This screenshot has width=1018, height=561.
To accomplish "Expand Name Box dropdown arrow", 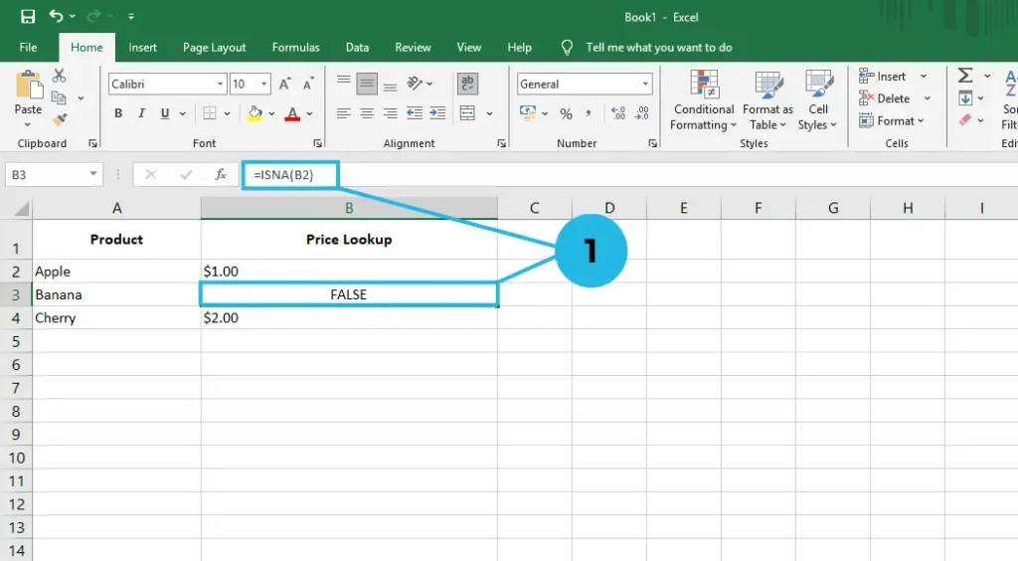I will click(x=93, y=174).
